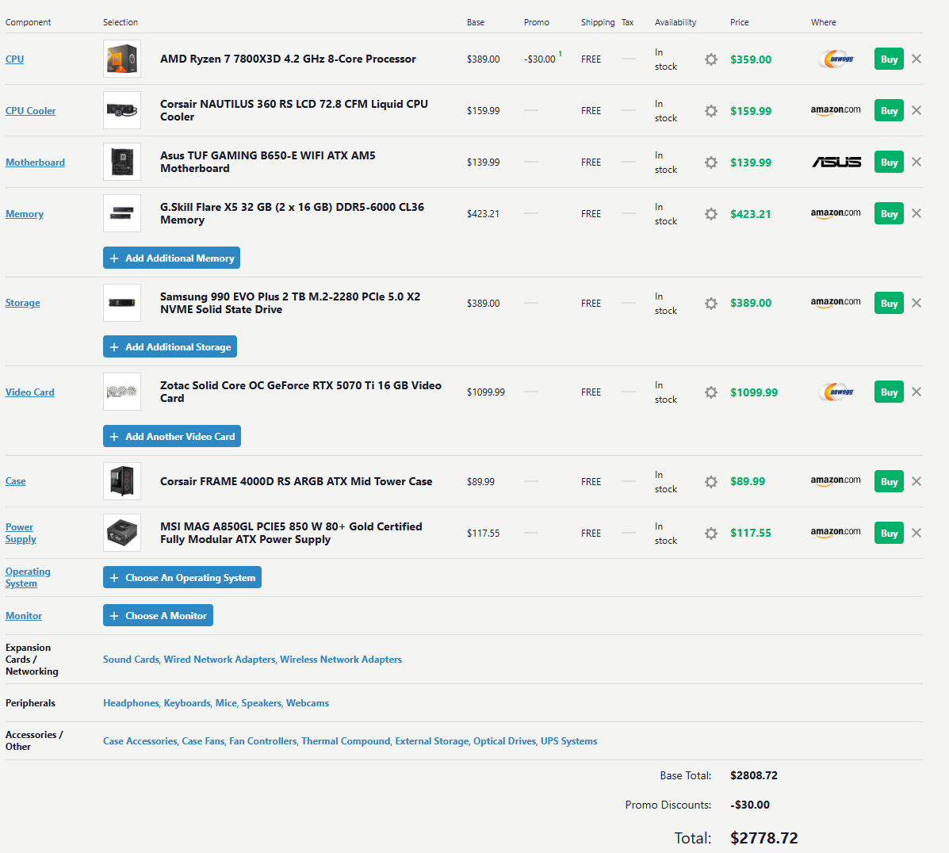Open price settings gear for CPU Cooler row
The height and width of the screenshot is (853, 949).
[x=711, y=111]
